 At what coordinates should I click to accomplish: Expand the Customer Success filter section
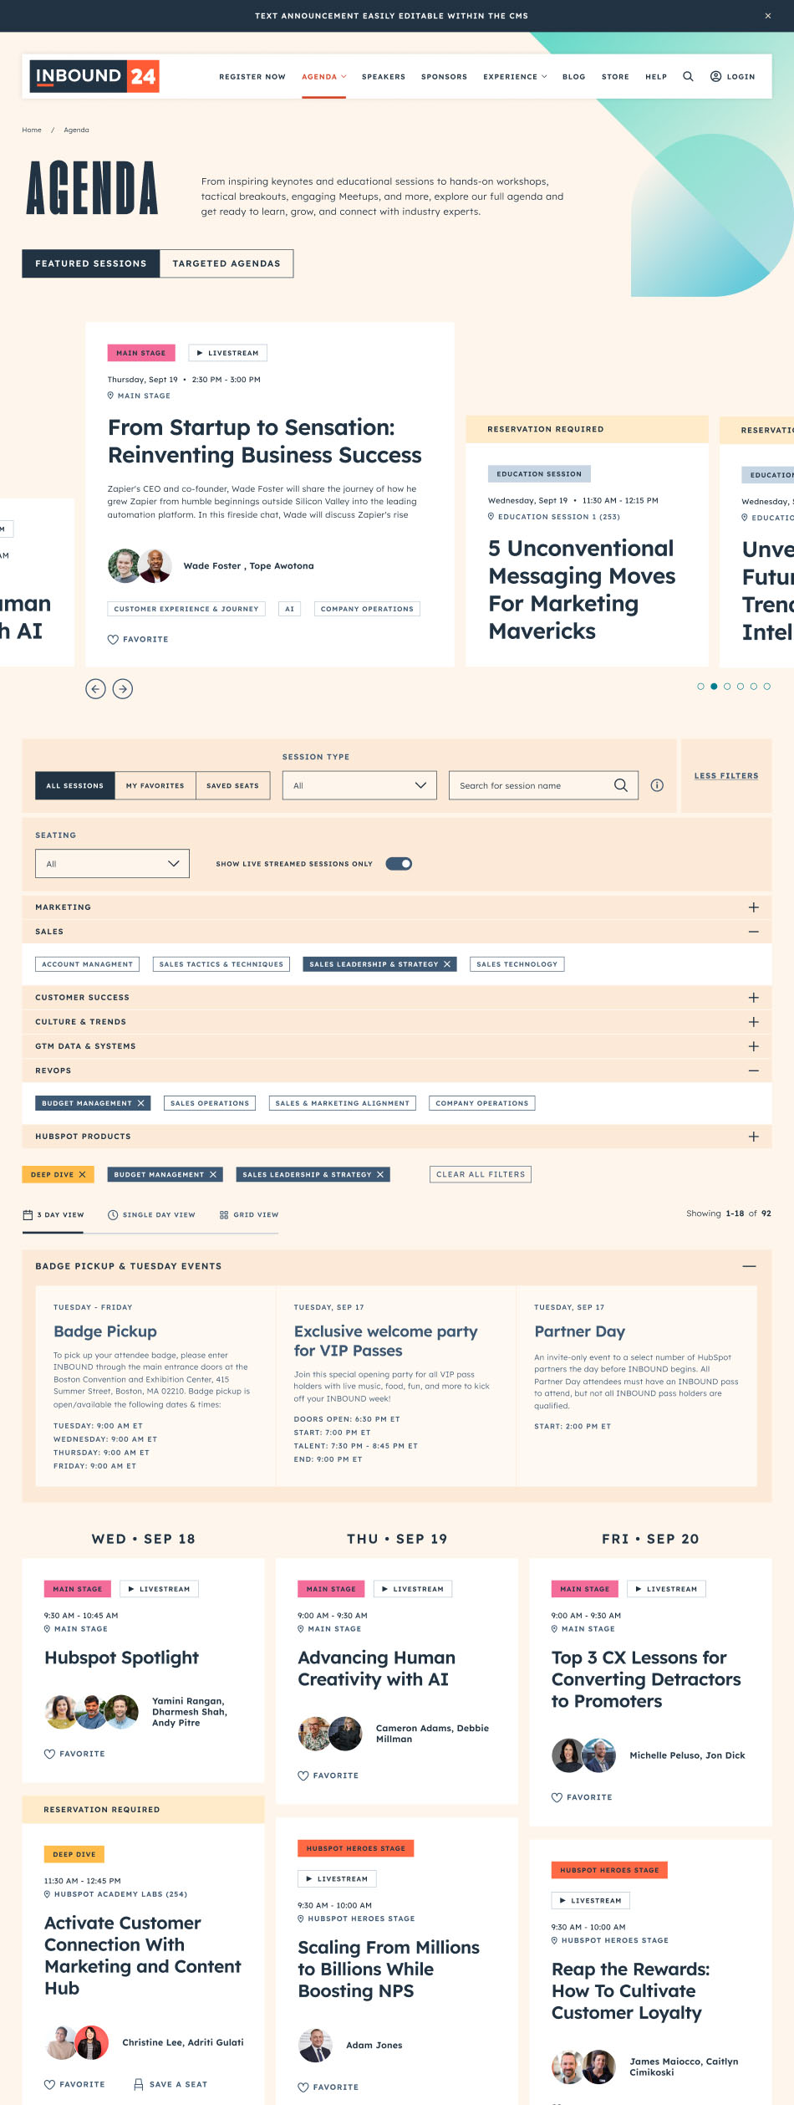pyautogui.click(x=754, y=998)
